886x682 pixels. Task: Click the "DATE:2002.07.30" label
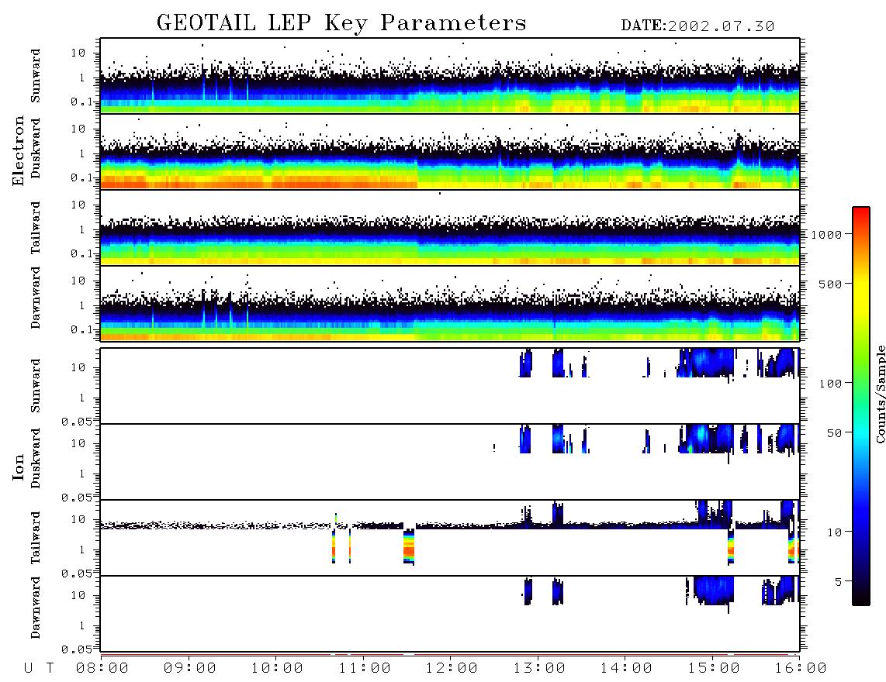[x=697, y=26]
